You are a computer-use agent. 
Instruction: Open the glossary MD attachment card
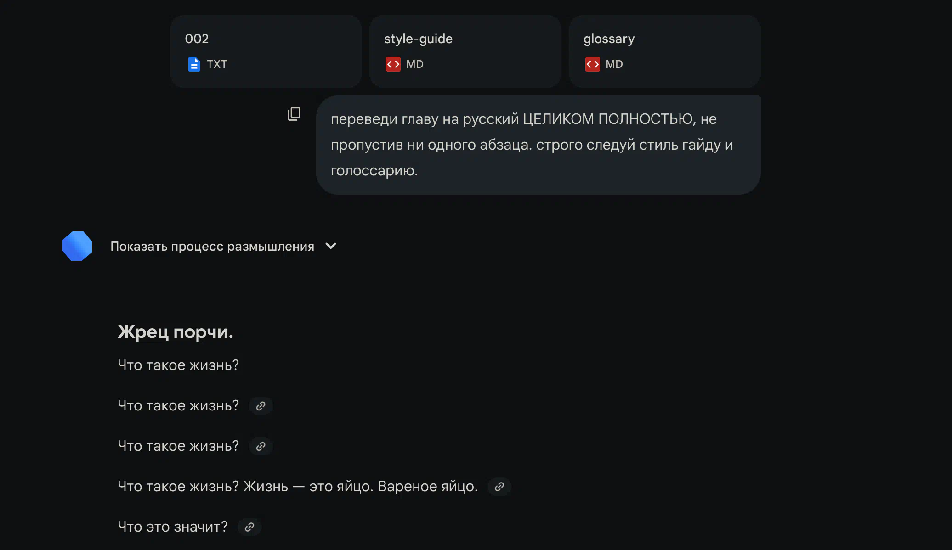click(664, 51)
